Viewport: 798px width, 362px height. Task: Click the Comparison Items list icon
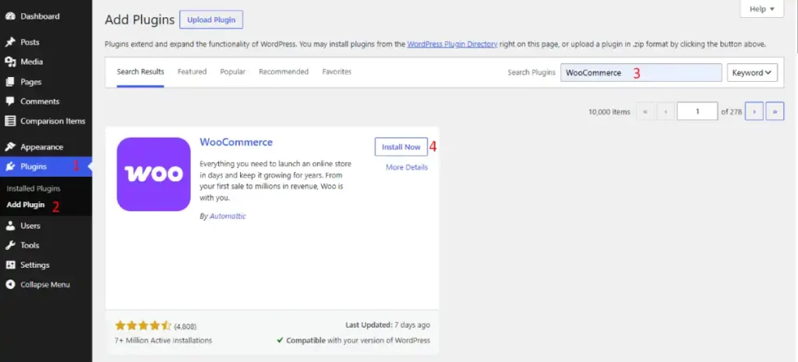click(x=9, y=121)
